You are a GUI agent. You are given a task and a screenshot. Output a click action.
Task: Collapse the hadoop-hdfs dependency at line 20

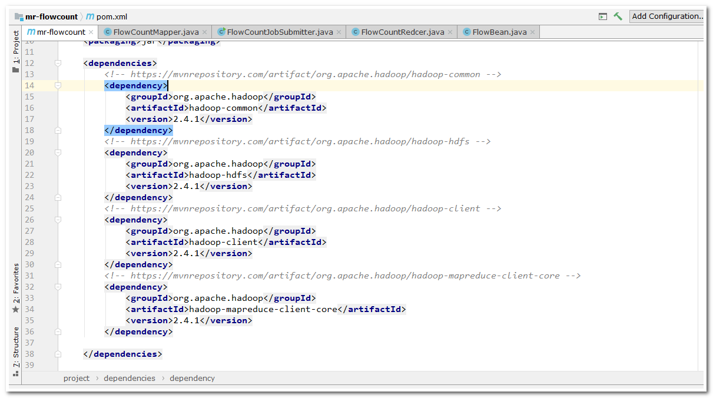tap(58, 152)
